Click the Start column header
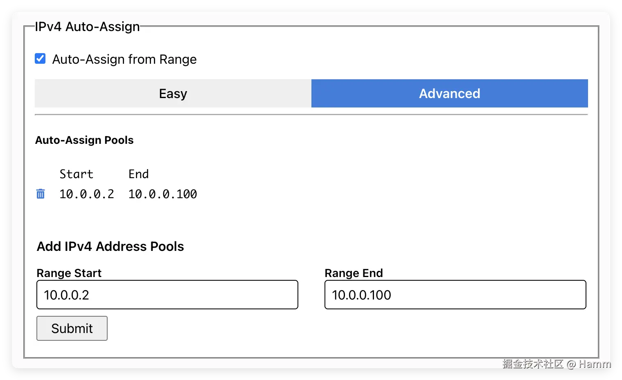The width and height of the screenshot is (622, 380). (77, 174)
